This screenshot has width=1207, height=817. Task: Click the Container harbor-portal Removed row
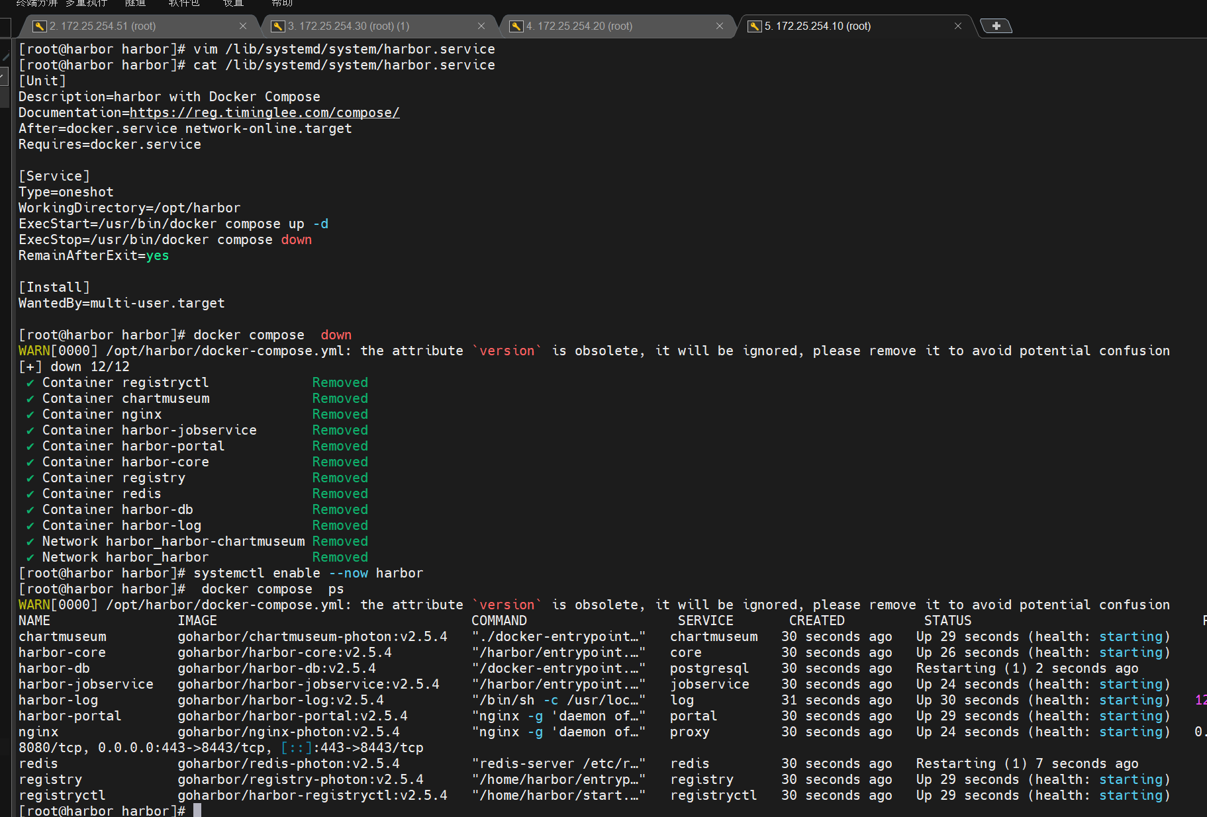pyautogui.click(x=197, y=446)
